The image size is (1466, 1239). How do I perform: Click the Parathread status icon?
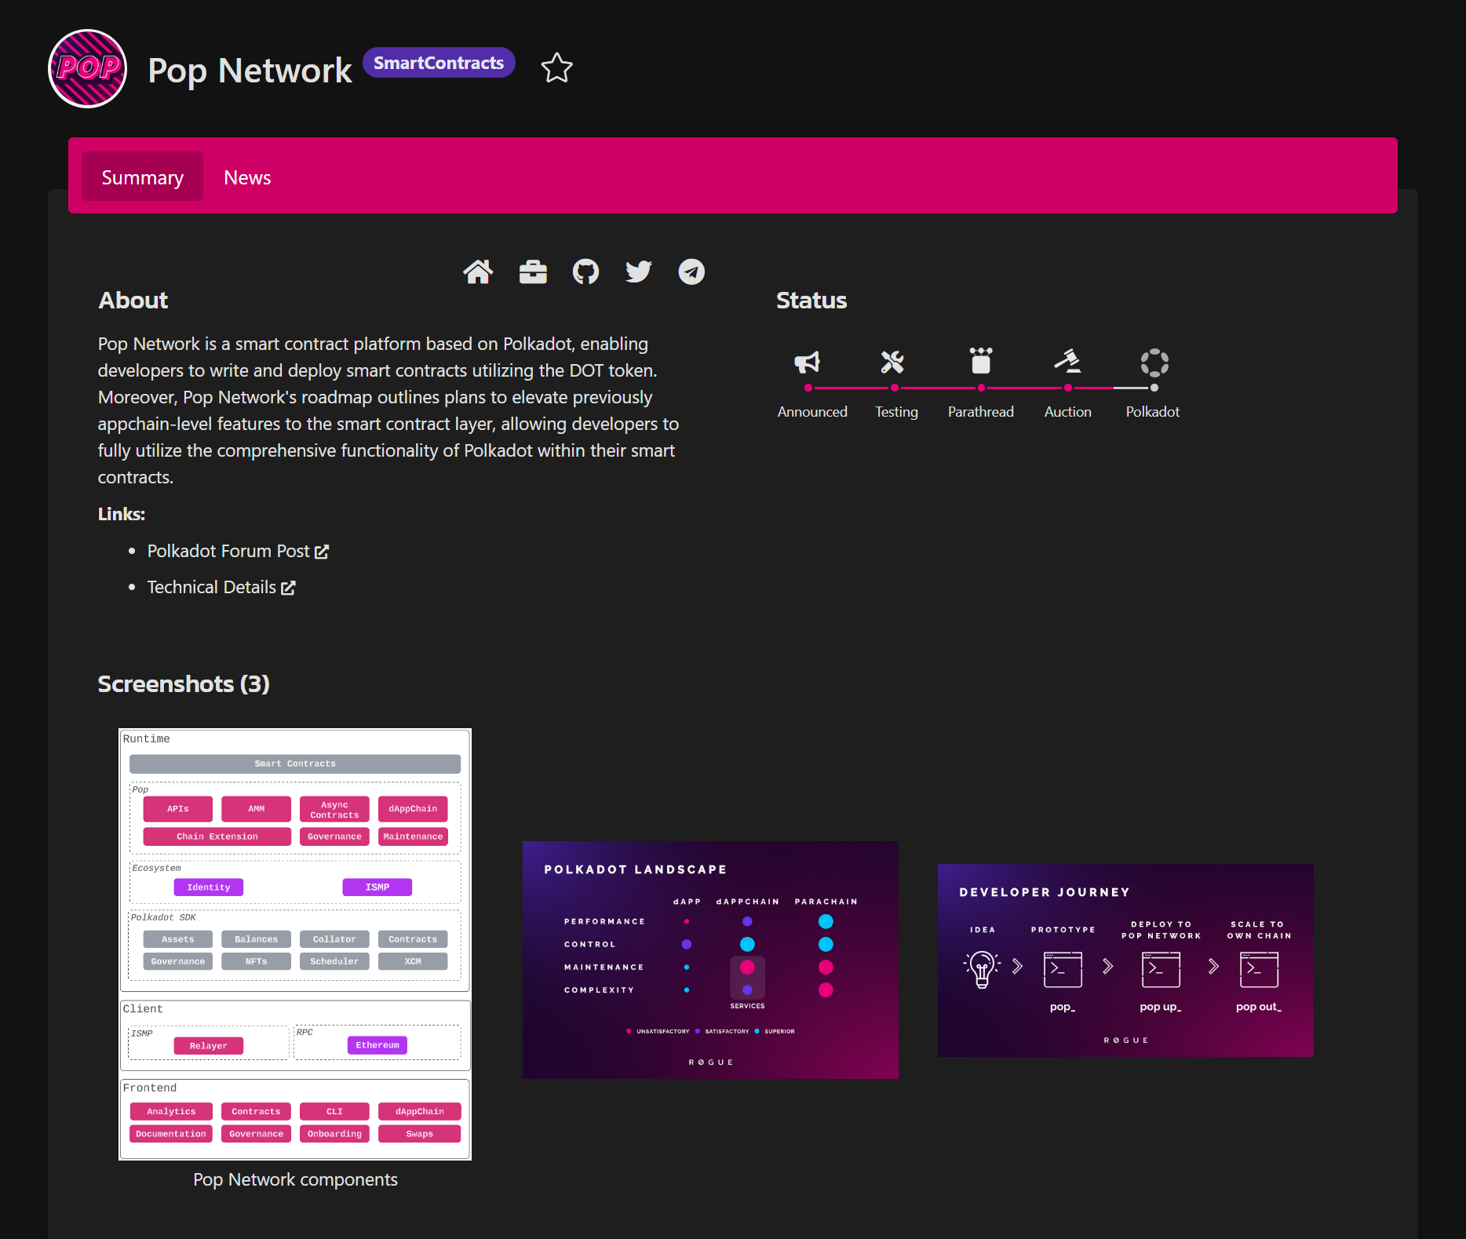pos(981,360)
